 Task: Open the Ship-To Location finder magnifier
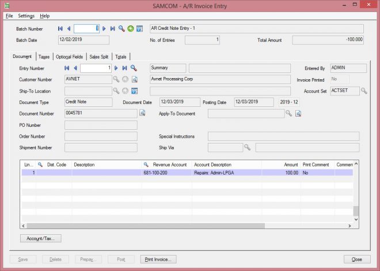(x=116, y=91)
